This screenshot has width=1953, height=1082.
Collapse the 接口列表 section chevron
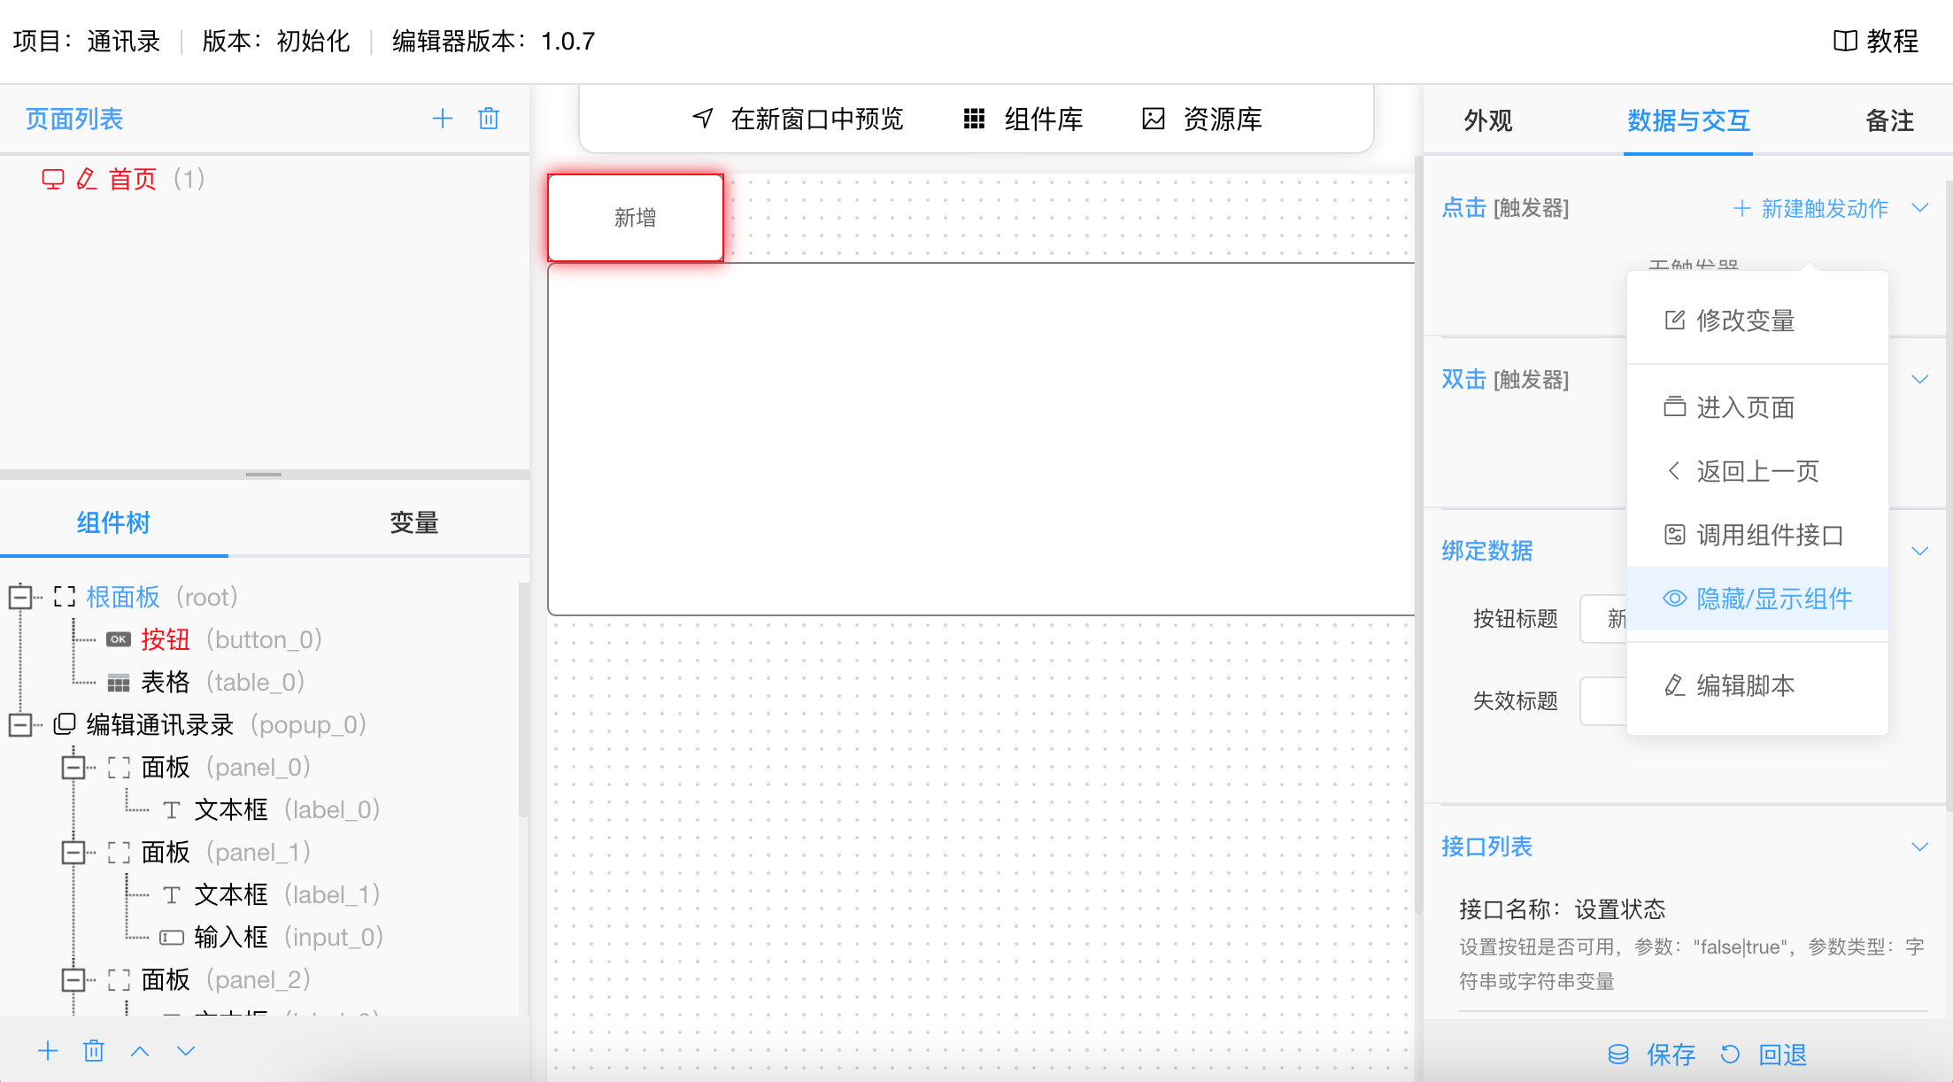[1919, 846]
